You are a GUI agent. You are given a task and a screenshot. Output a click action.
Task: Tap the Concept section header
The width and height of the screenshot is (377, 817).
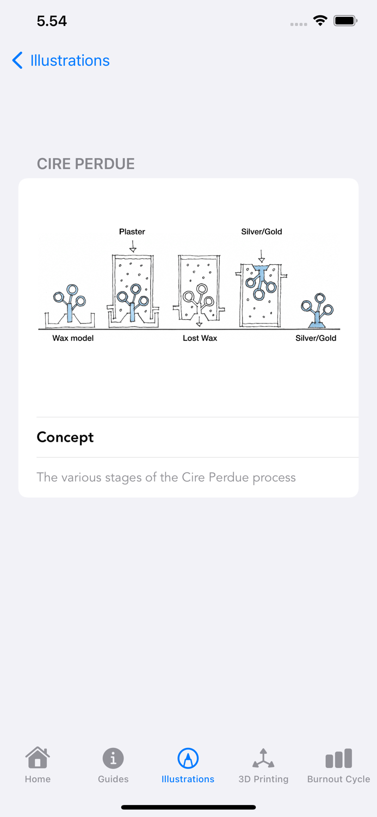[x=65, y=437]
